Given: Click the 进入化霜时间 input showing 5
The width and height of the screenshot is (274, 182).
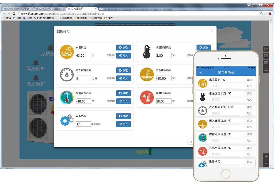Looking at the screenshot, I should (x=83, y=78).
